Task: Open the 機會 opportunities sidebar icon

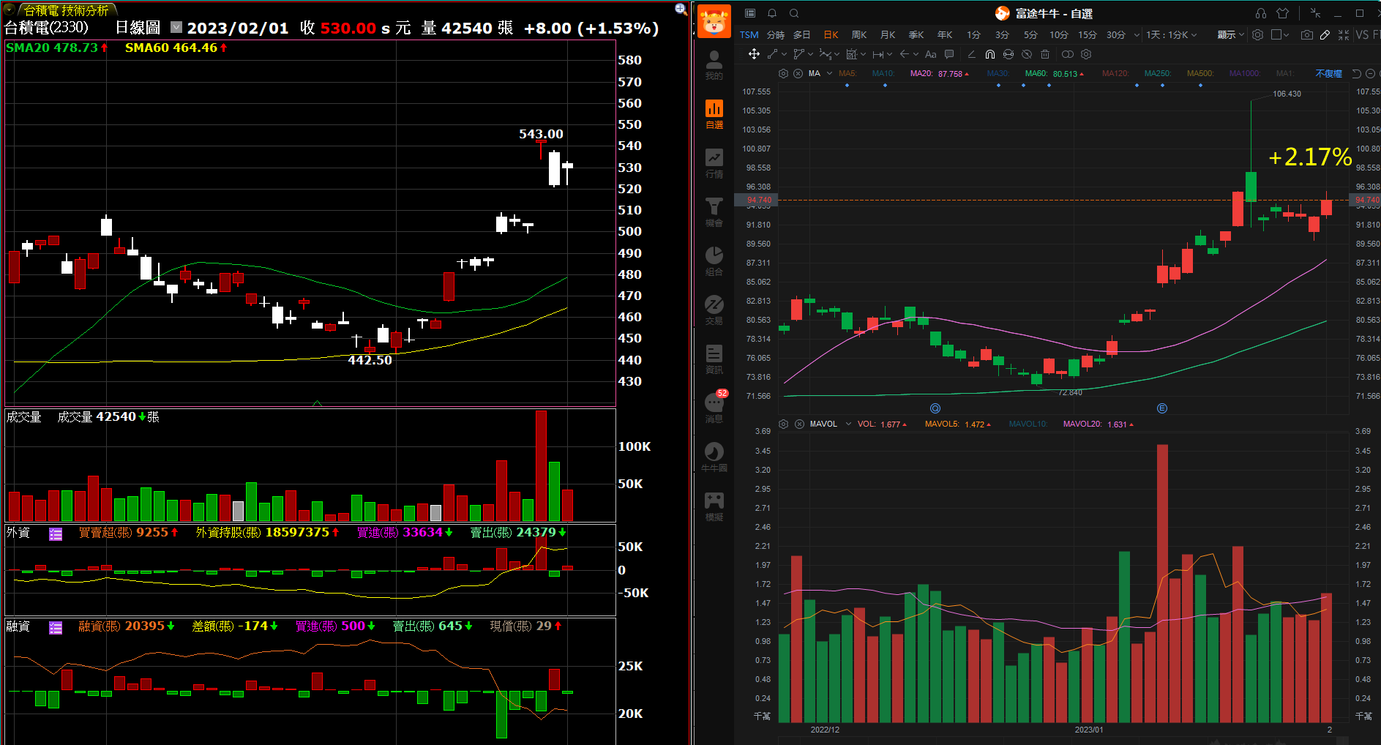Action: 714,211
